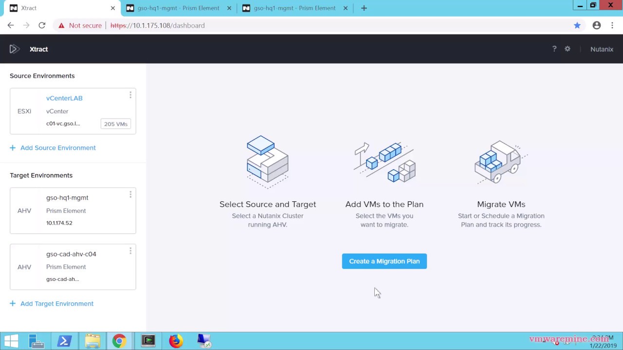This screenshot has width=623, height=350.
Task: Open the remote desktop taskbar icon
Action: coord(204,341)
